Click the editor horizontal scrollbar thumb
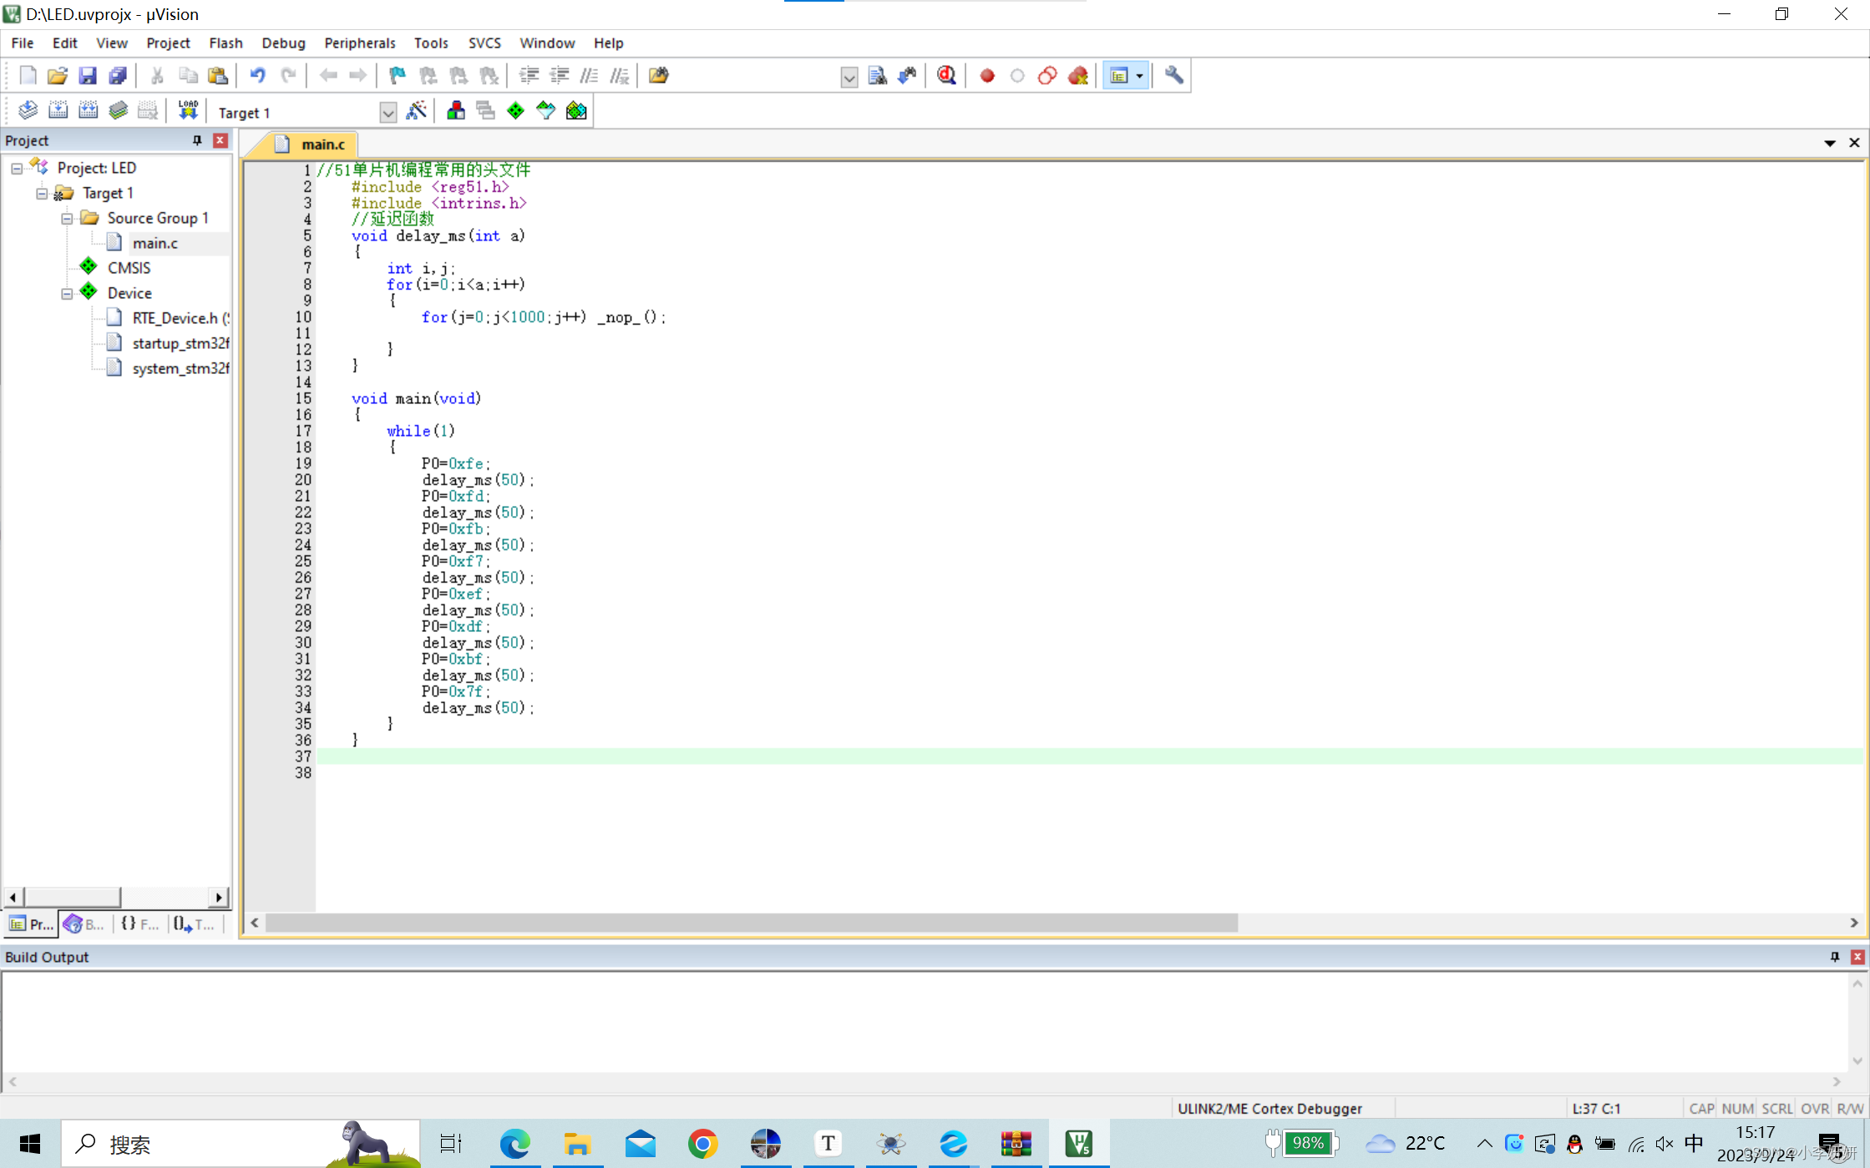The height and width of the screenshot is (1168, 1870). click(x=751, y=923)
